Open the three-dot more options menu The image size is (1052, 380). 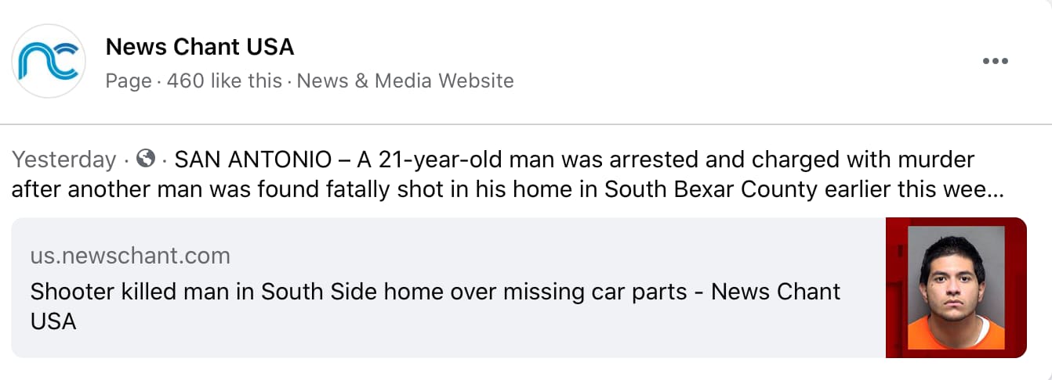[995, 62]
